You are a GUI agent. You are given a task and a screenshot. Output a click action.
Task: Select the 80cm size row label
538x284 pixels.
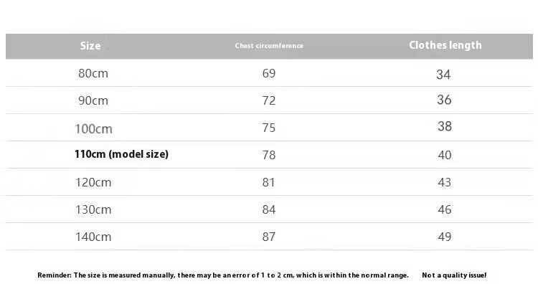coord(93,73)
